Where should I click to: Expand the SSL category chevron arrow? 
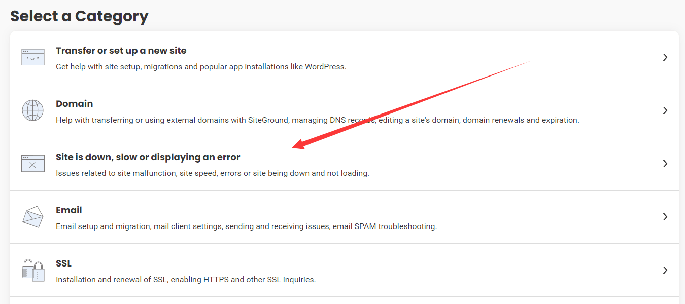point(665,270)
